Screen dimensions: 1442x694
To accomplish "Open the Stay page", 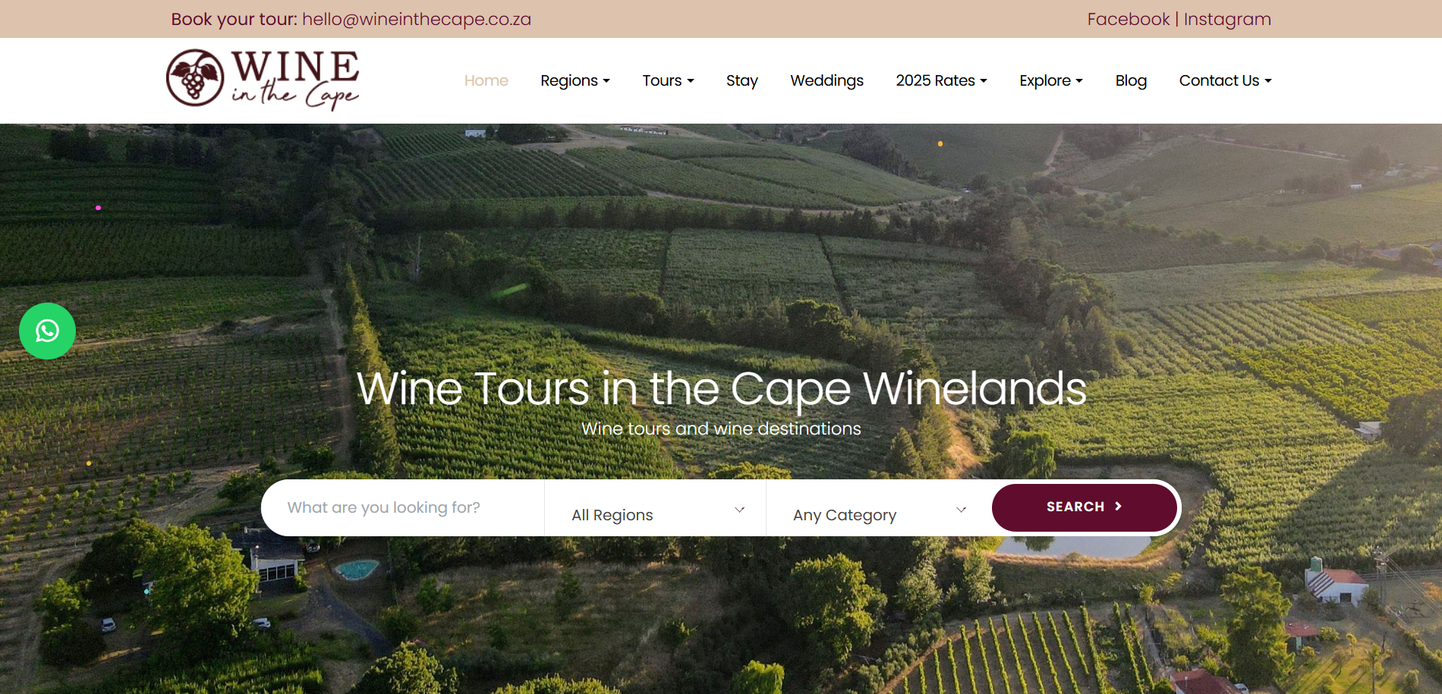I will (741, 80).
